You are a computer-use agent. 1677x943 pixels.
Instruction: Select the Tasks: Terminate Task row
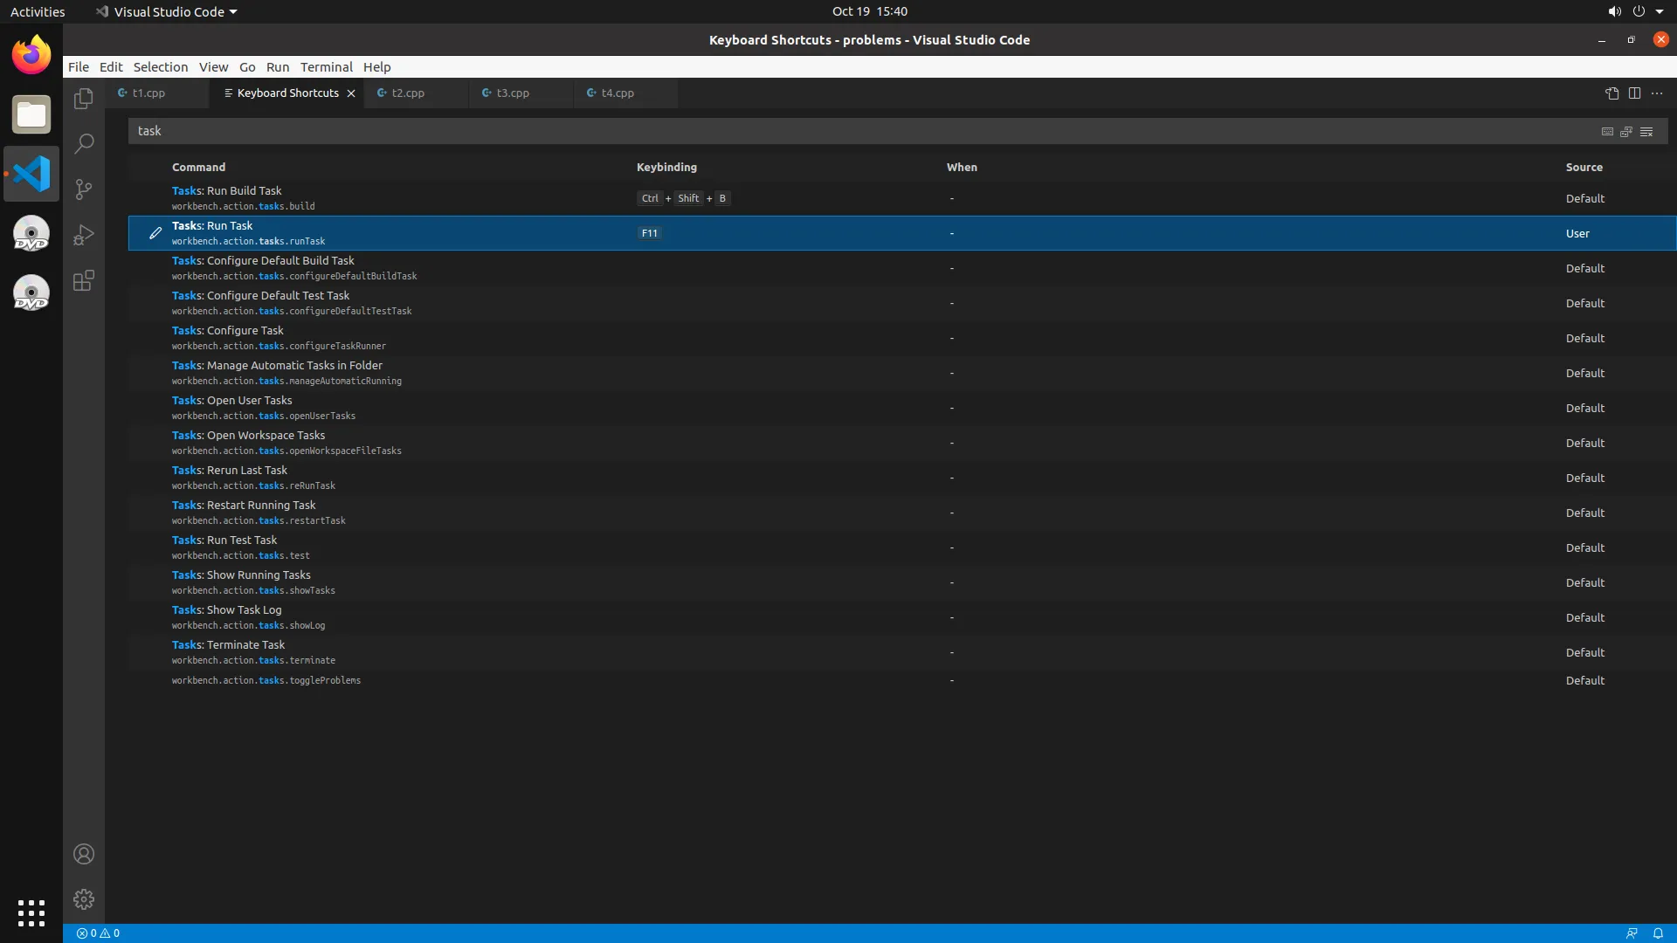click(902, 652)
